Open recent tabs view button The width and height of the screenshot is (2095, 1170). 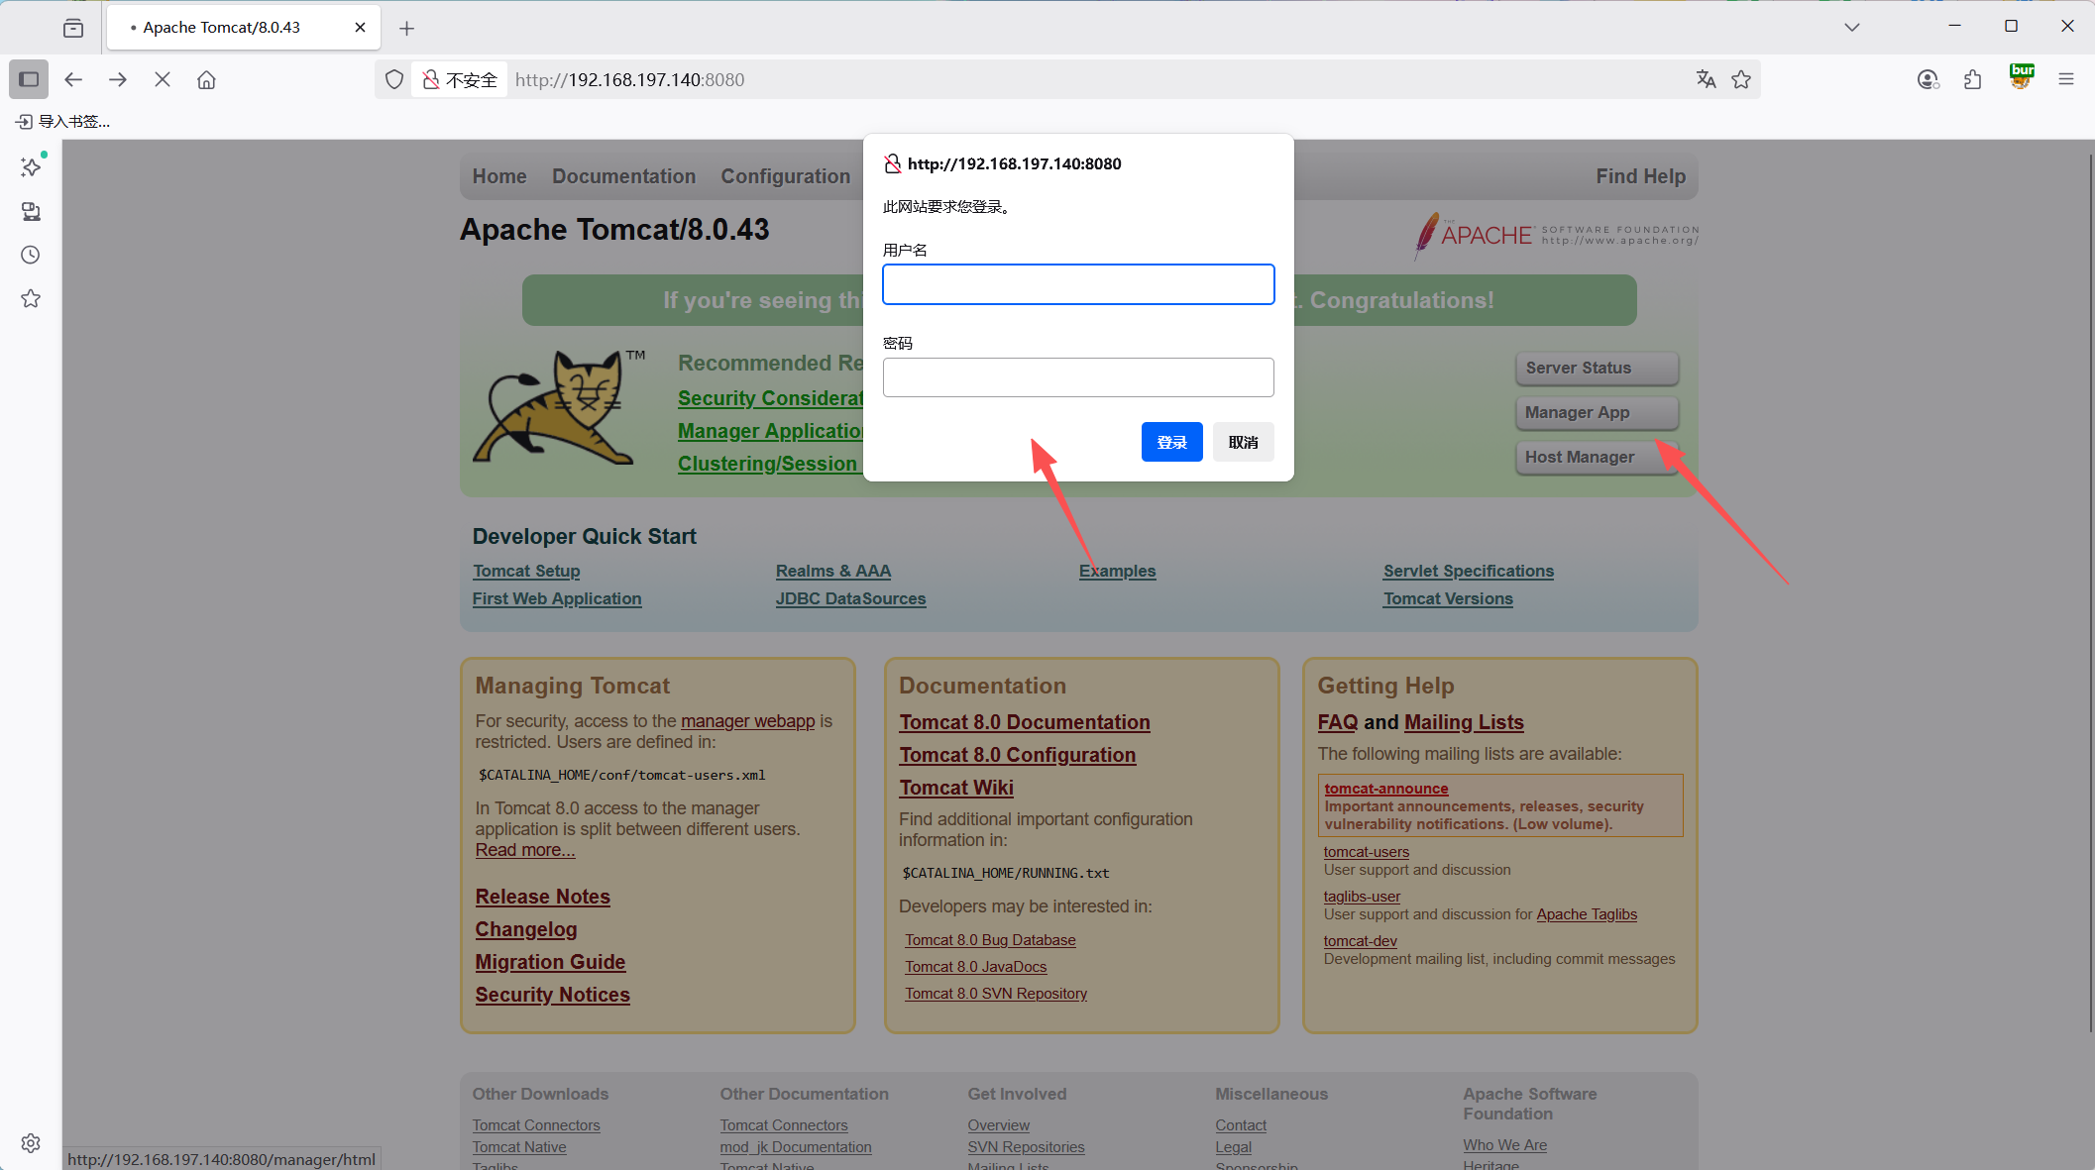(x=73, y=28)
